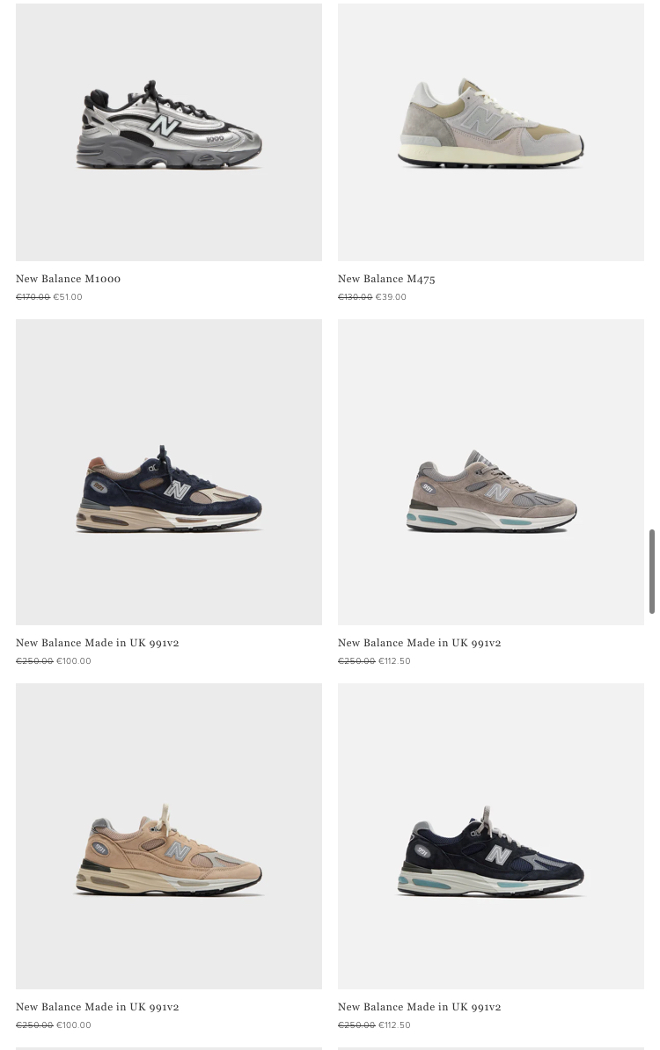This screenshot has width=660, height=1050.
Task: Click the €39.00 sale price of M475
Action: click(391, 296)
